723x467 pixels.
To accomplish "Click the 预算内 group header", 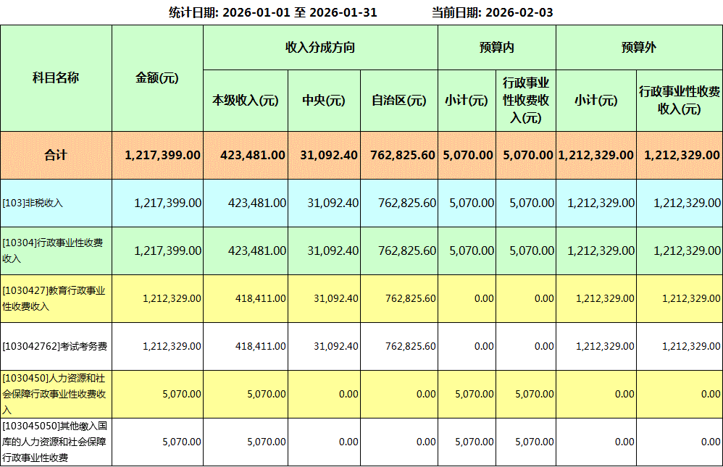I will (496, 48).
